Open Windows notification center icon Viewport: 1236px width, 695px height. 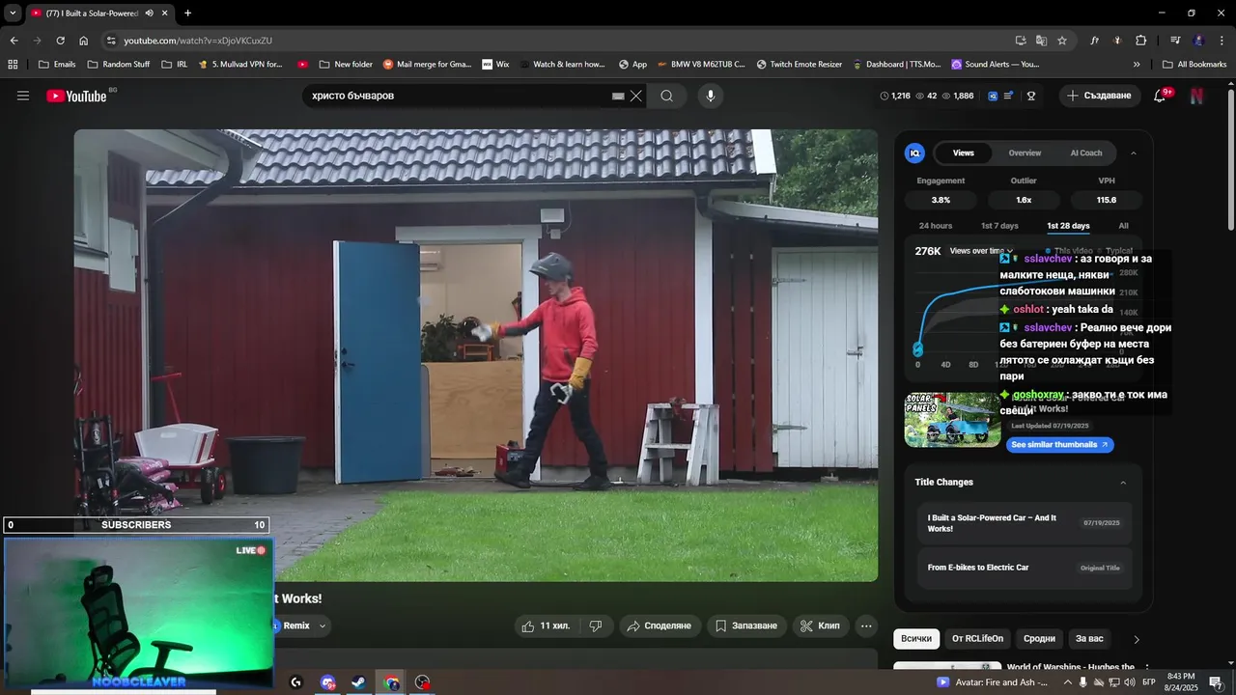(1216, 682)
